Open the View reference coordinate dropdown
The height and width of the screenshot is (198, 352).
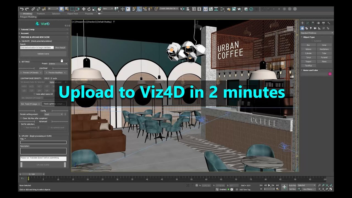(108, 9)
